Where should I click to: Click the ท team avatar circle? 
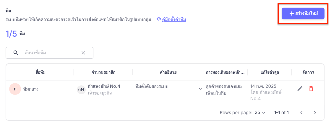pos(15,89)
